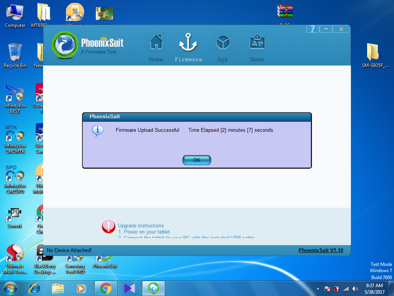The height and width of the screenshot is (296, 394).
Task: Open File Explorer from taskbar
Action: [x=58, y=288]
